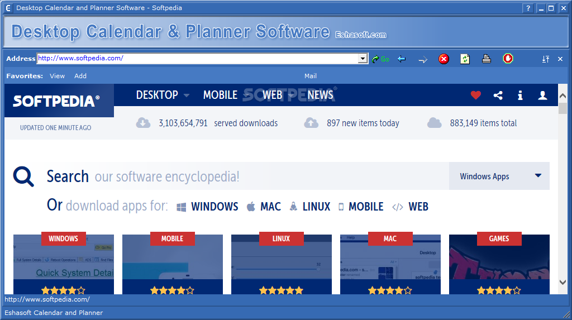The image size is (572, 320).
Task: Open the address bar dropdown arrow
Action: pyautogui.click(x=362, y=59)
